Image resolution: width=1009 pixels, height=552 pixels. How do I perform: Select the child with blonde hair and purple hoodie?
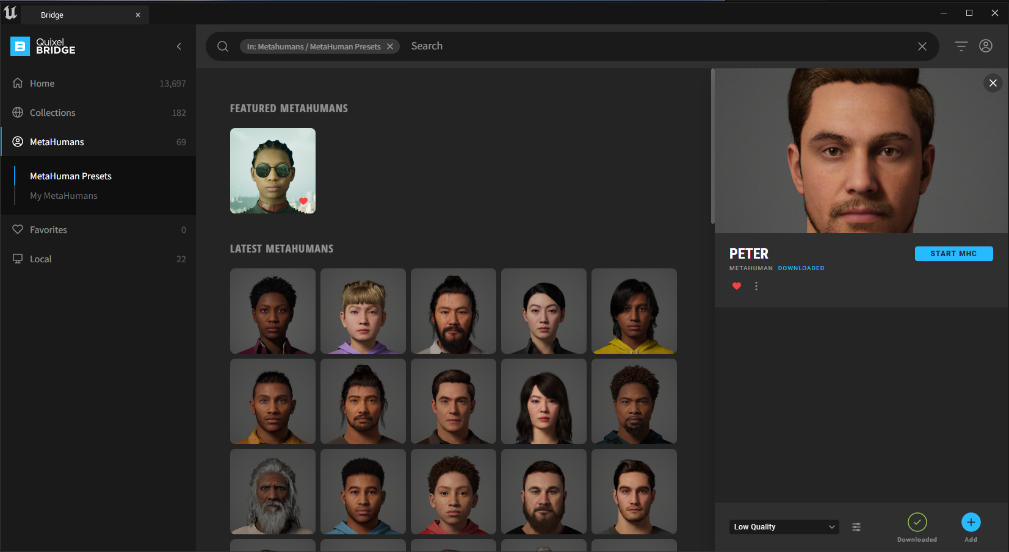coord(363,311)
